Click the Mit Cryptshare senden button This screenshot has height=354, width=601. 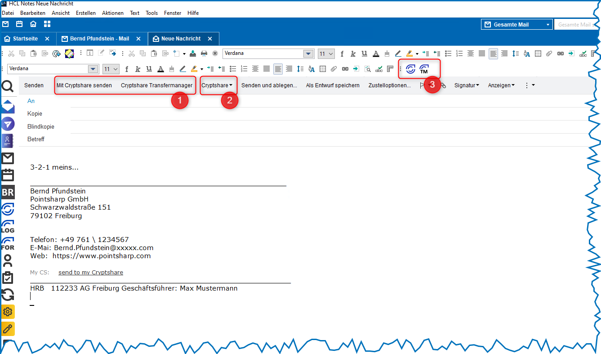coord(84,85)
